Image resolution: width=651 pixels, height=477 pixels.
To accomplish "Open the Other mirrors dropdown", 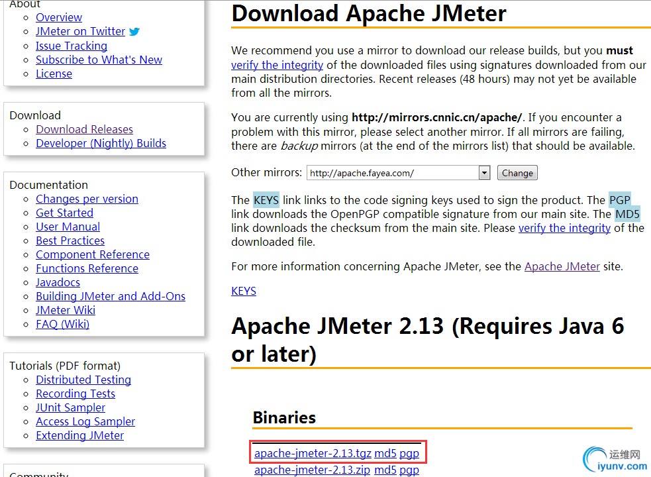I will [398, 173].
